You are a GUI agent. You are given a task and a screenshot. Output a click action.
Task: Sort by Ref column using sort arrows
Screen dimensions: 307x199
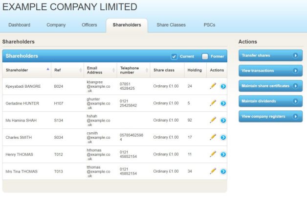pyautogui.click(x=81, y=70)
